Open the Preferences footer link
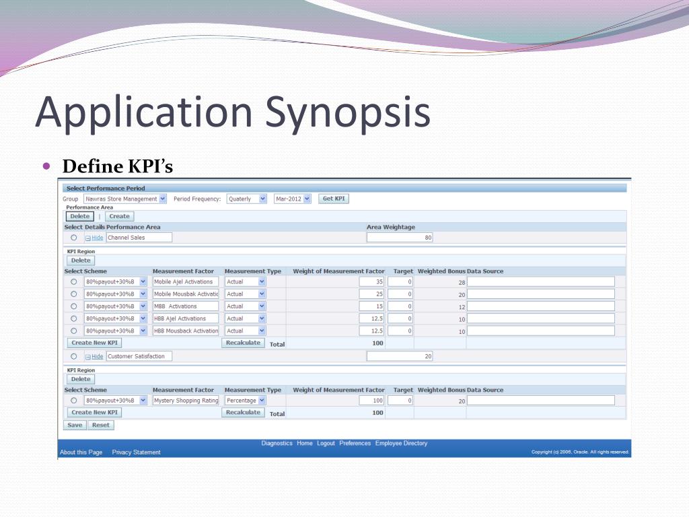 click(355, 443)
